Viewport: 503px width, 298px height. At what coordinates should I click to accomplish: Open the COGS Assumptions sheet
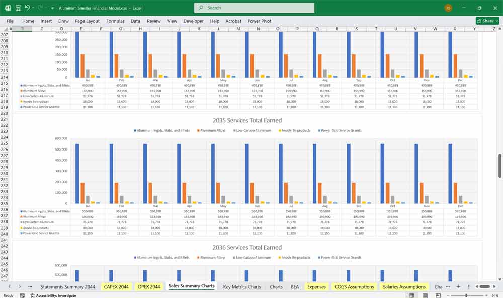[x=354, y=286]
